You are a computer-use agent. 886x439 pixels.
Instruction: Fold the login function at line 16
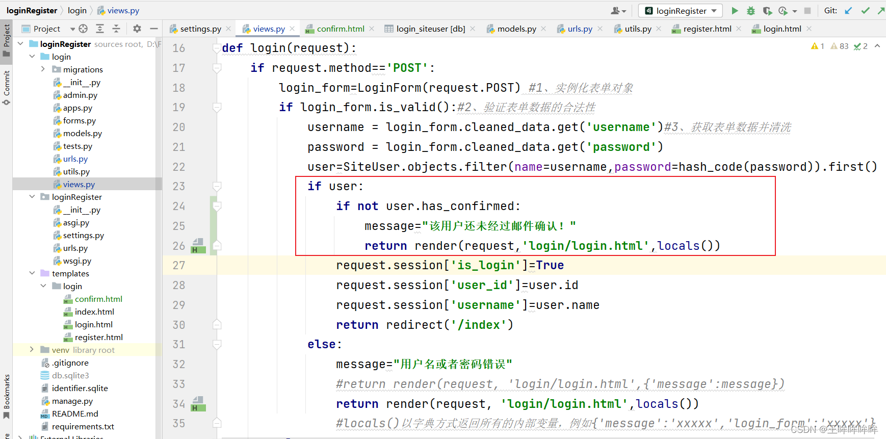tap(217, 48)
